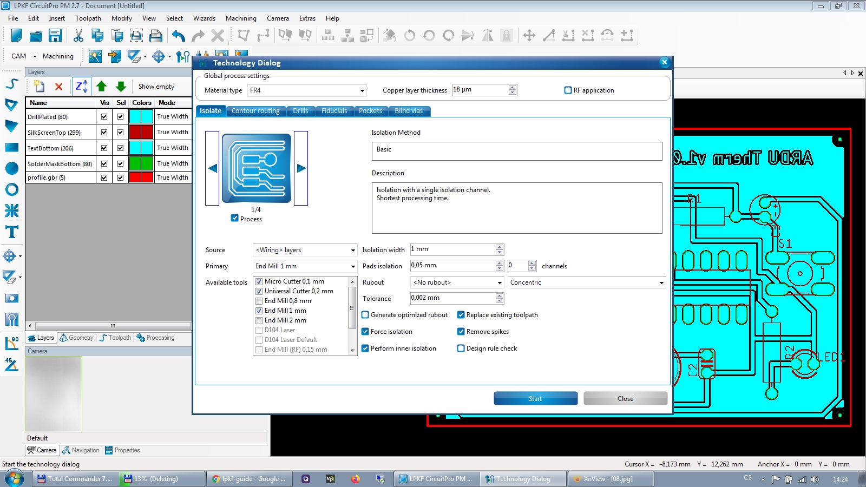Select the filled circle tool

12,168
